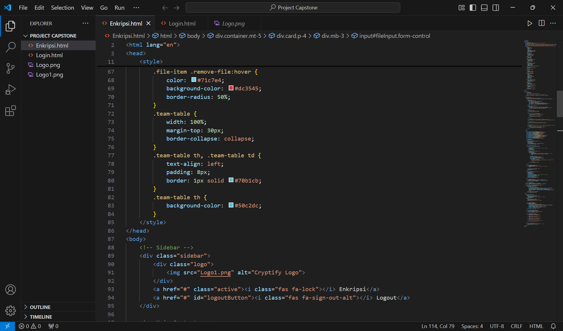The width and height of the screenshot is (563, 331).
Task: Open div.card.p-4 breadcrumb dropdown
Action: pyautogui.click(x=287, y=36)
